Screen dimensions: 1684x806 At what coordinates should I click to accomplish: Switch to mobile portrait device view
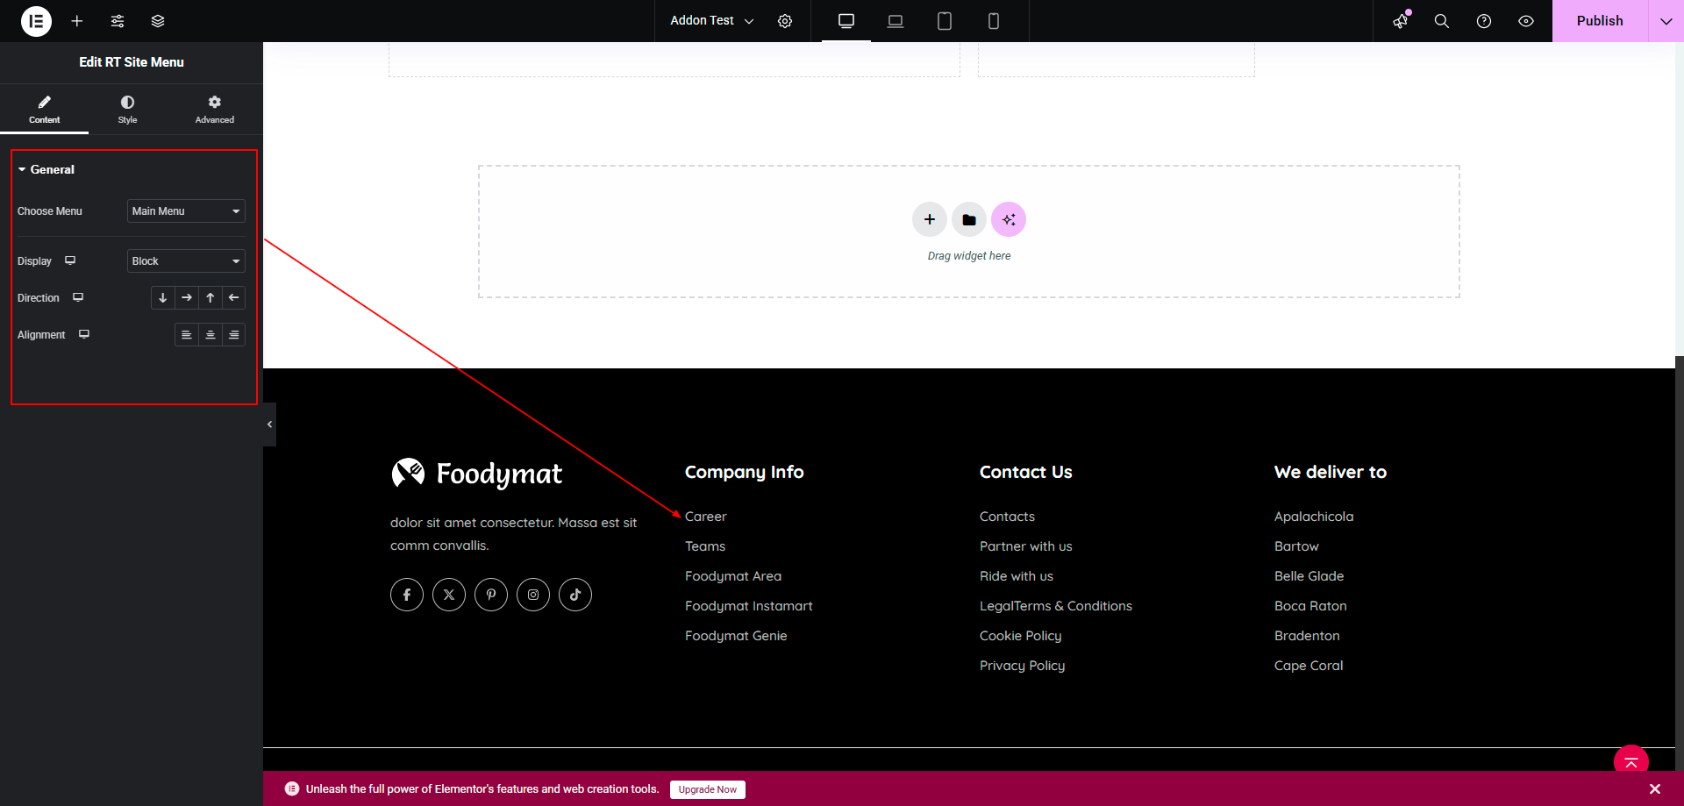[x=994, y=21]
